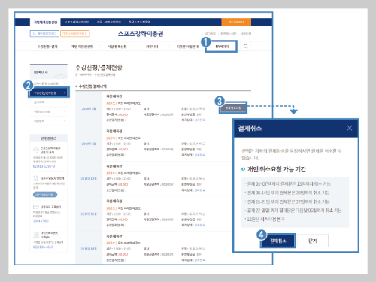Open the 시설 등록신청 menu

(117, 47)
